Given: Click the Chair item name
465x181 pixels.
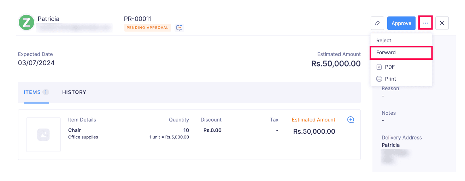Looking at the screenshot, I should click(75, 130).
